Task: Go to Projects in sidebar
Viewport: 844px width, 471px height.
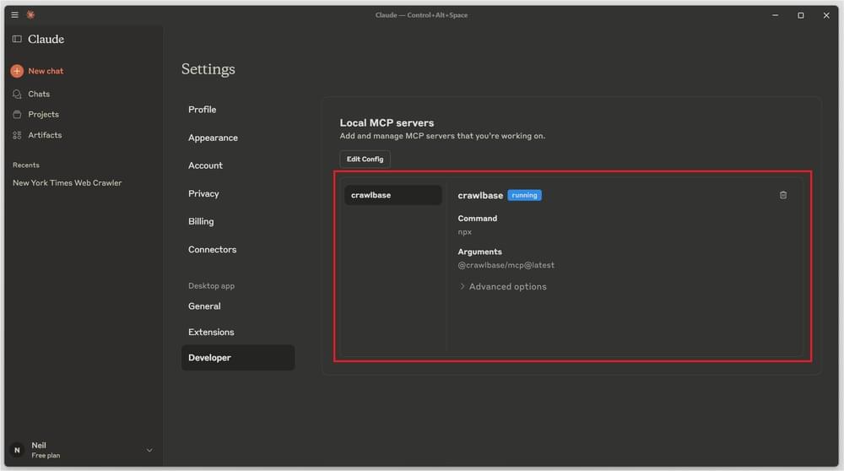Action: [x=44, y=115]
